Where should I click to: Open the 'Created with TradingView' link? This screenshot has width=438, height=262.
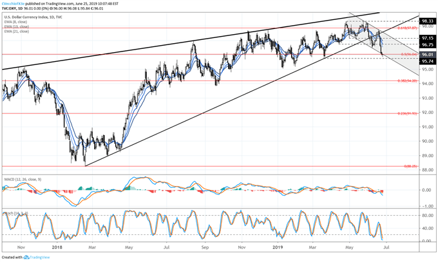pos(26,257)
